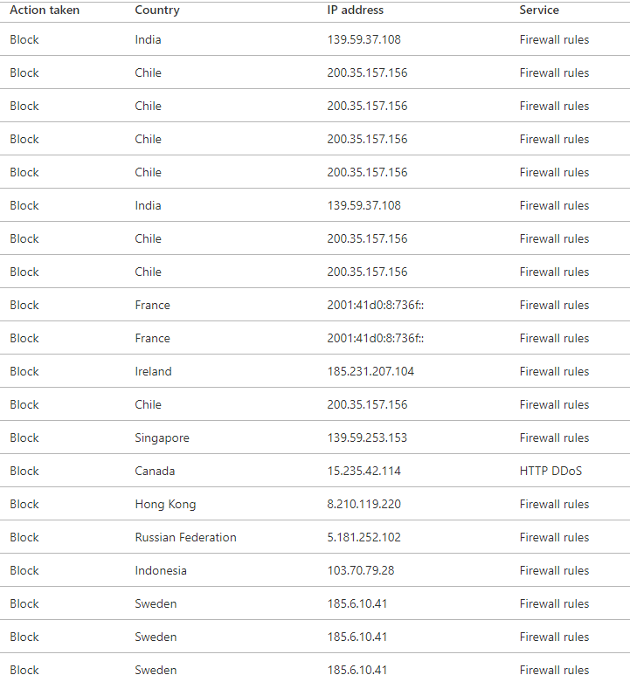Select the Indonesia country cell
The image size is (630, 682).
(161, 570)
